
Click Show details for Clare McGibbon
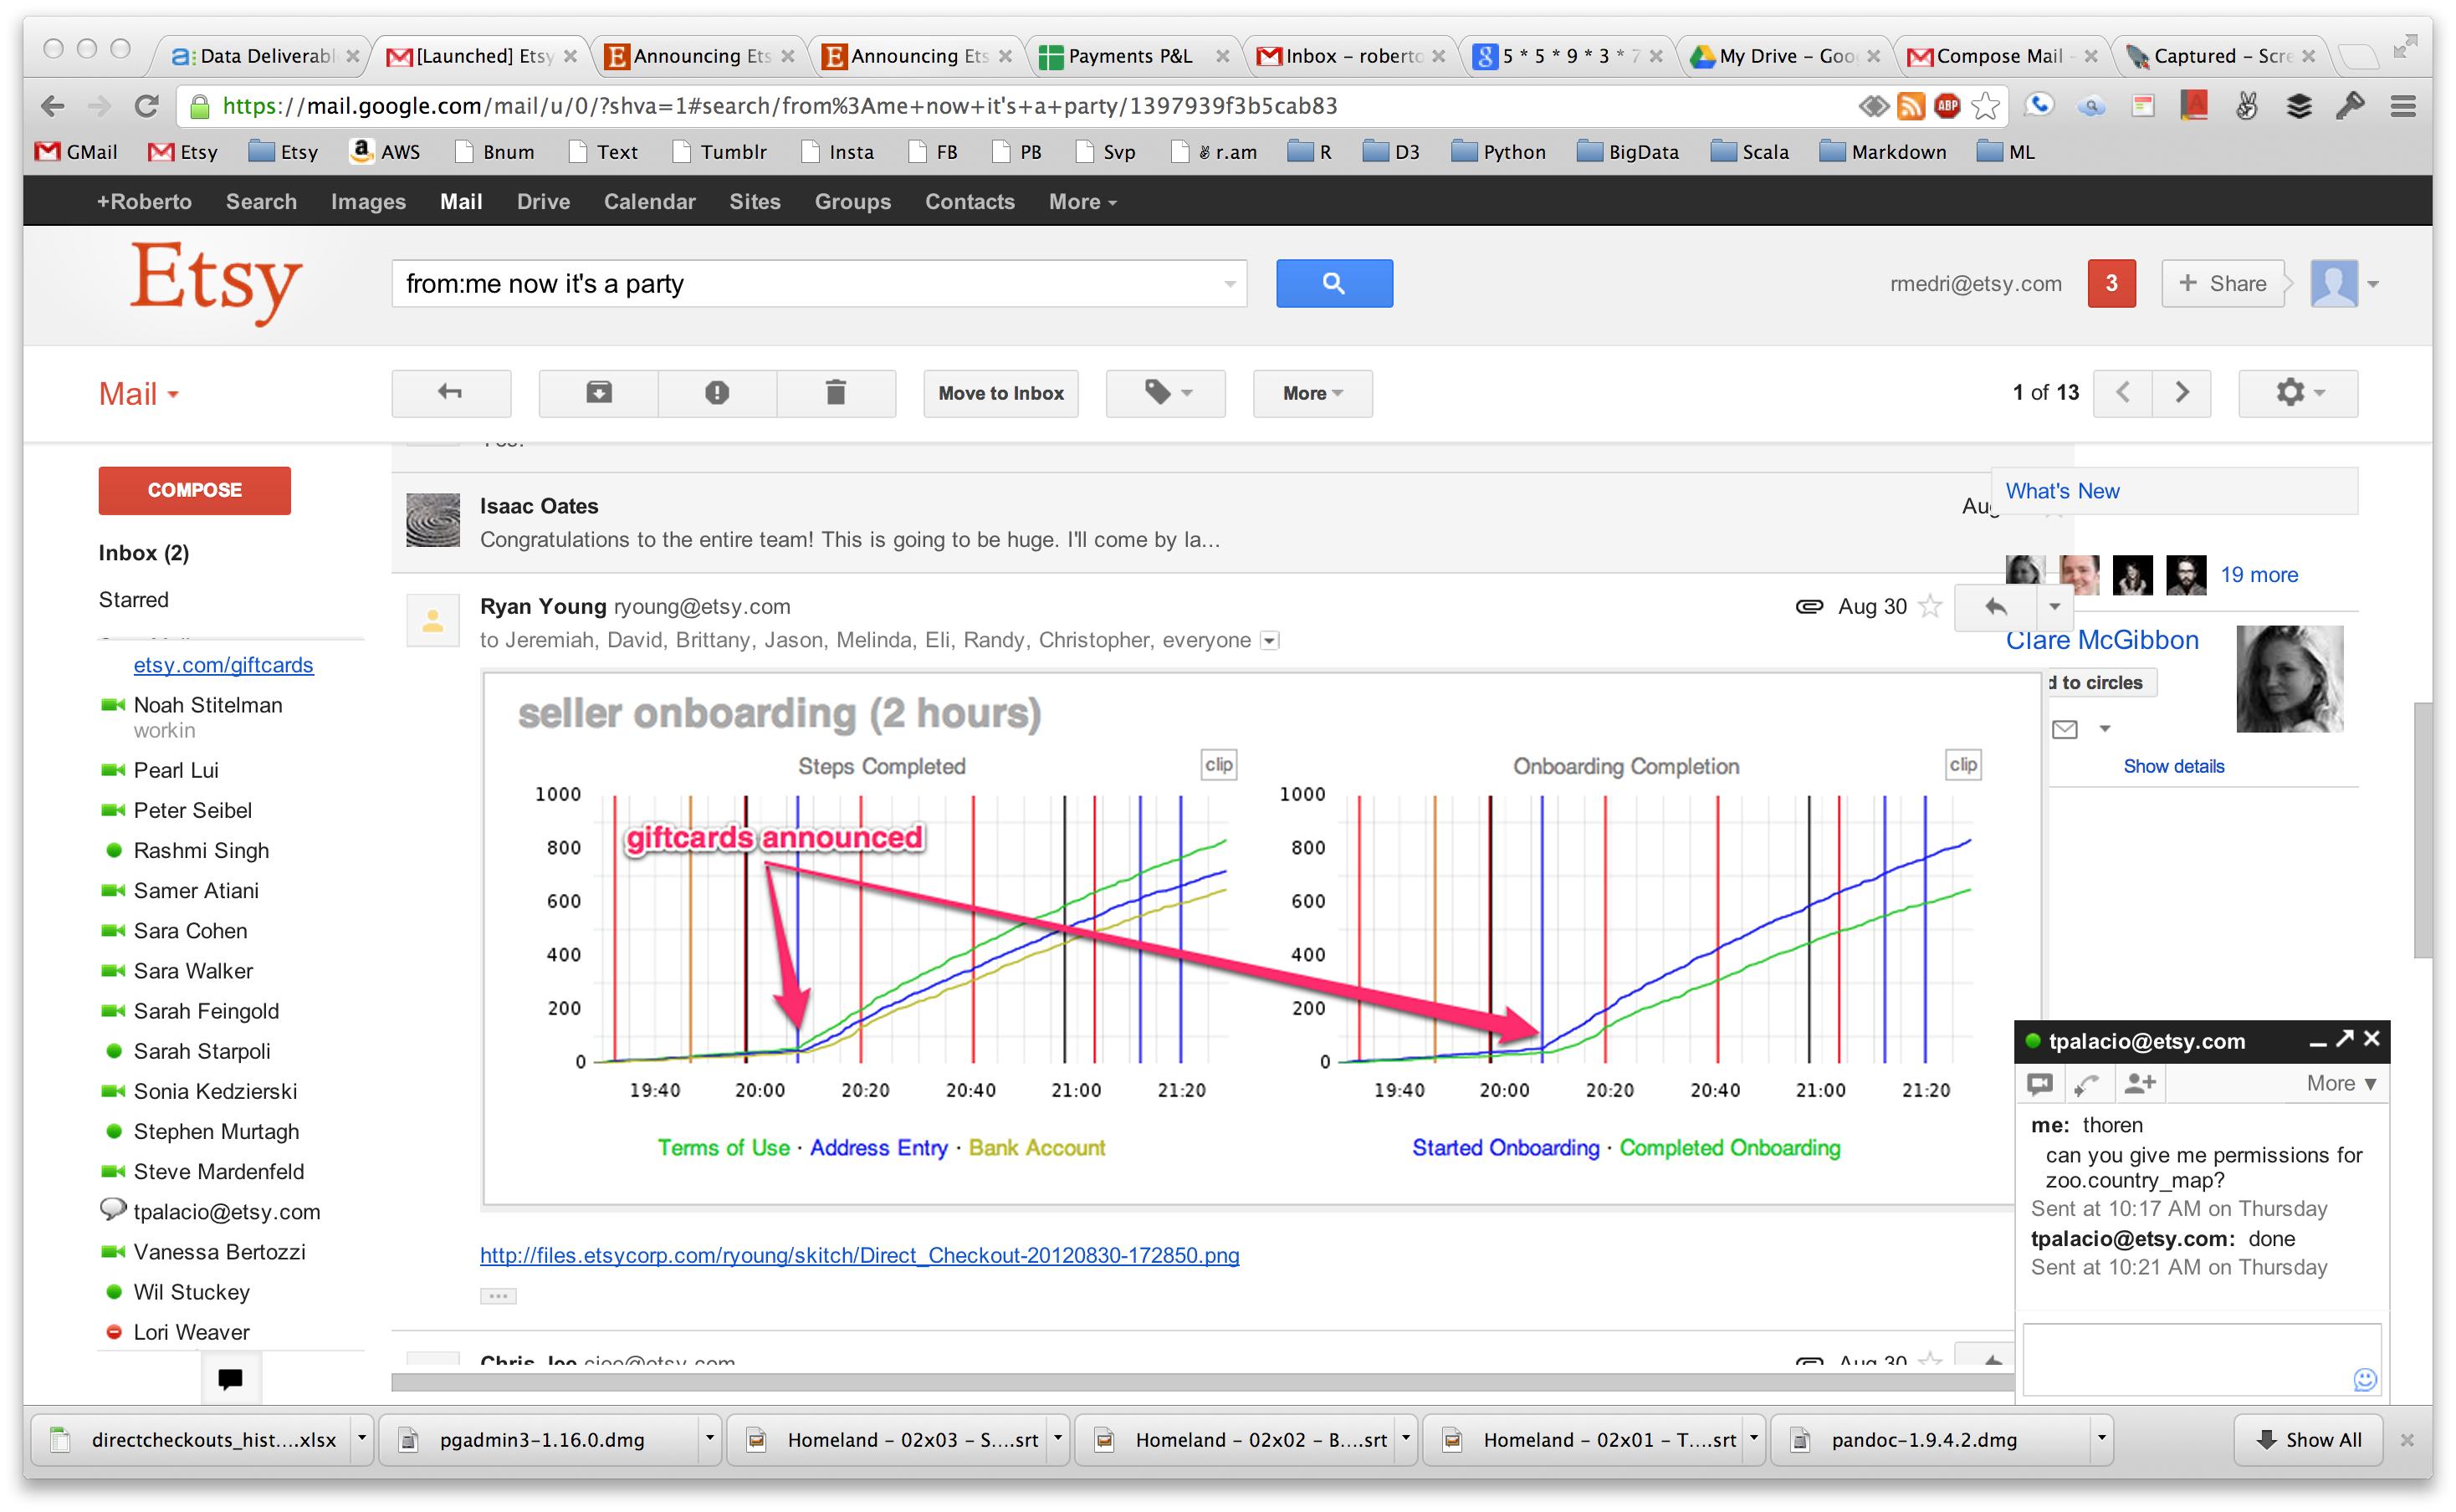2174,767
